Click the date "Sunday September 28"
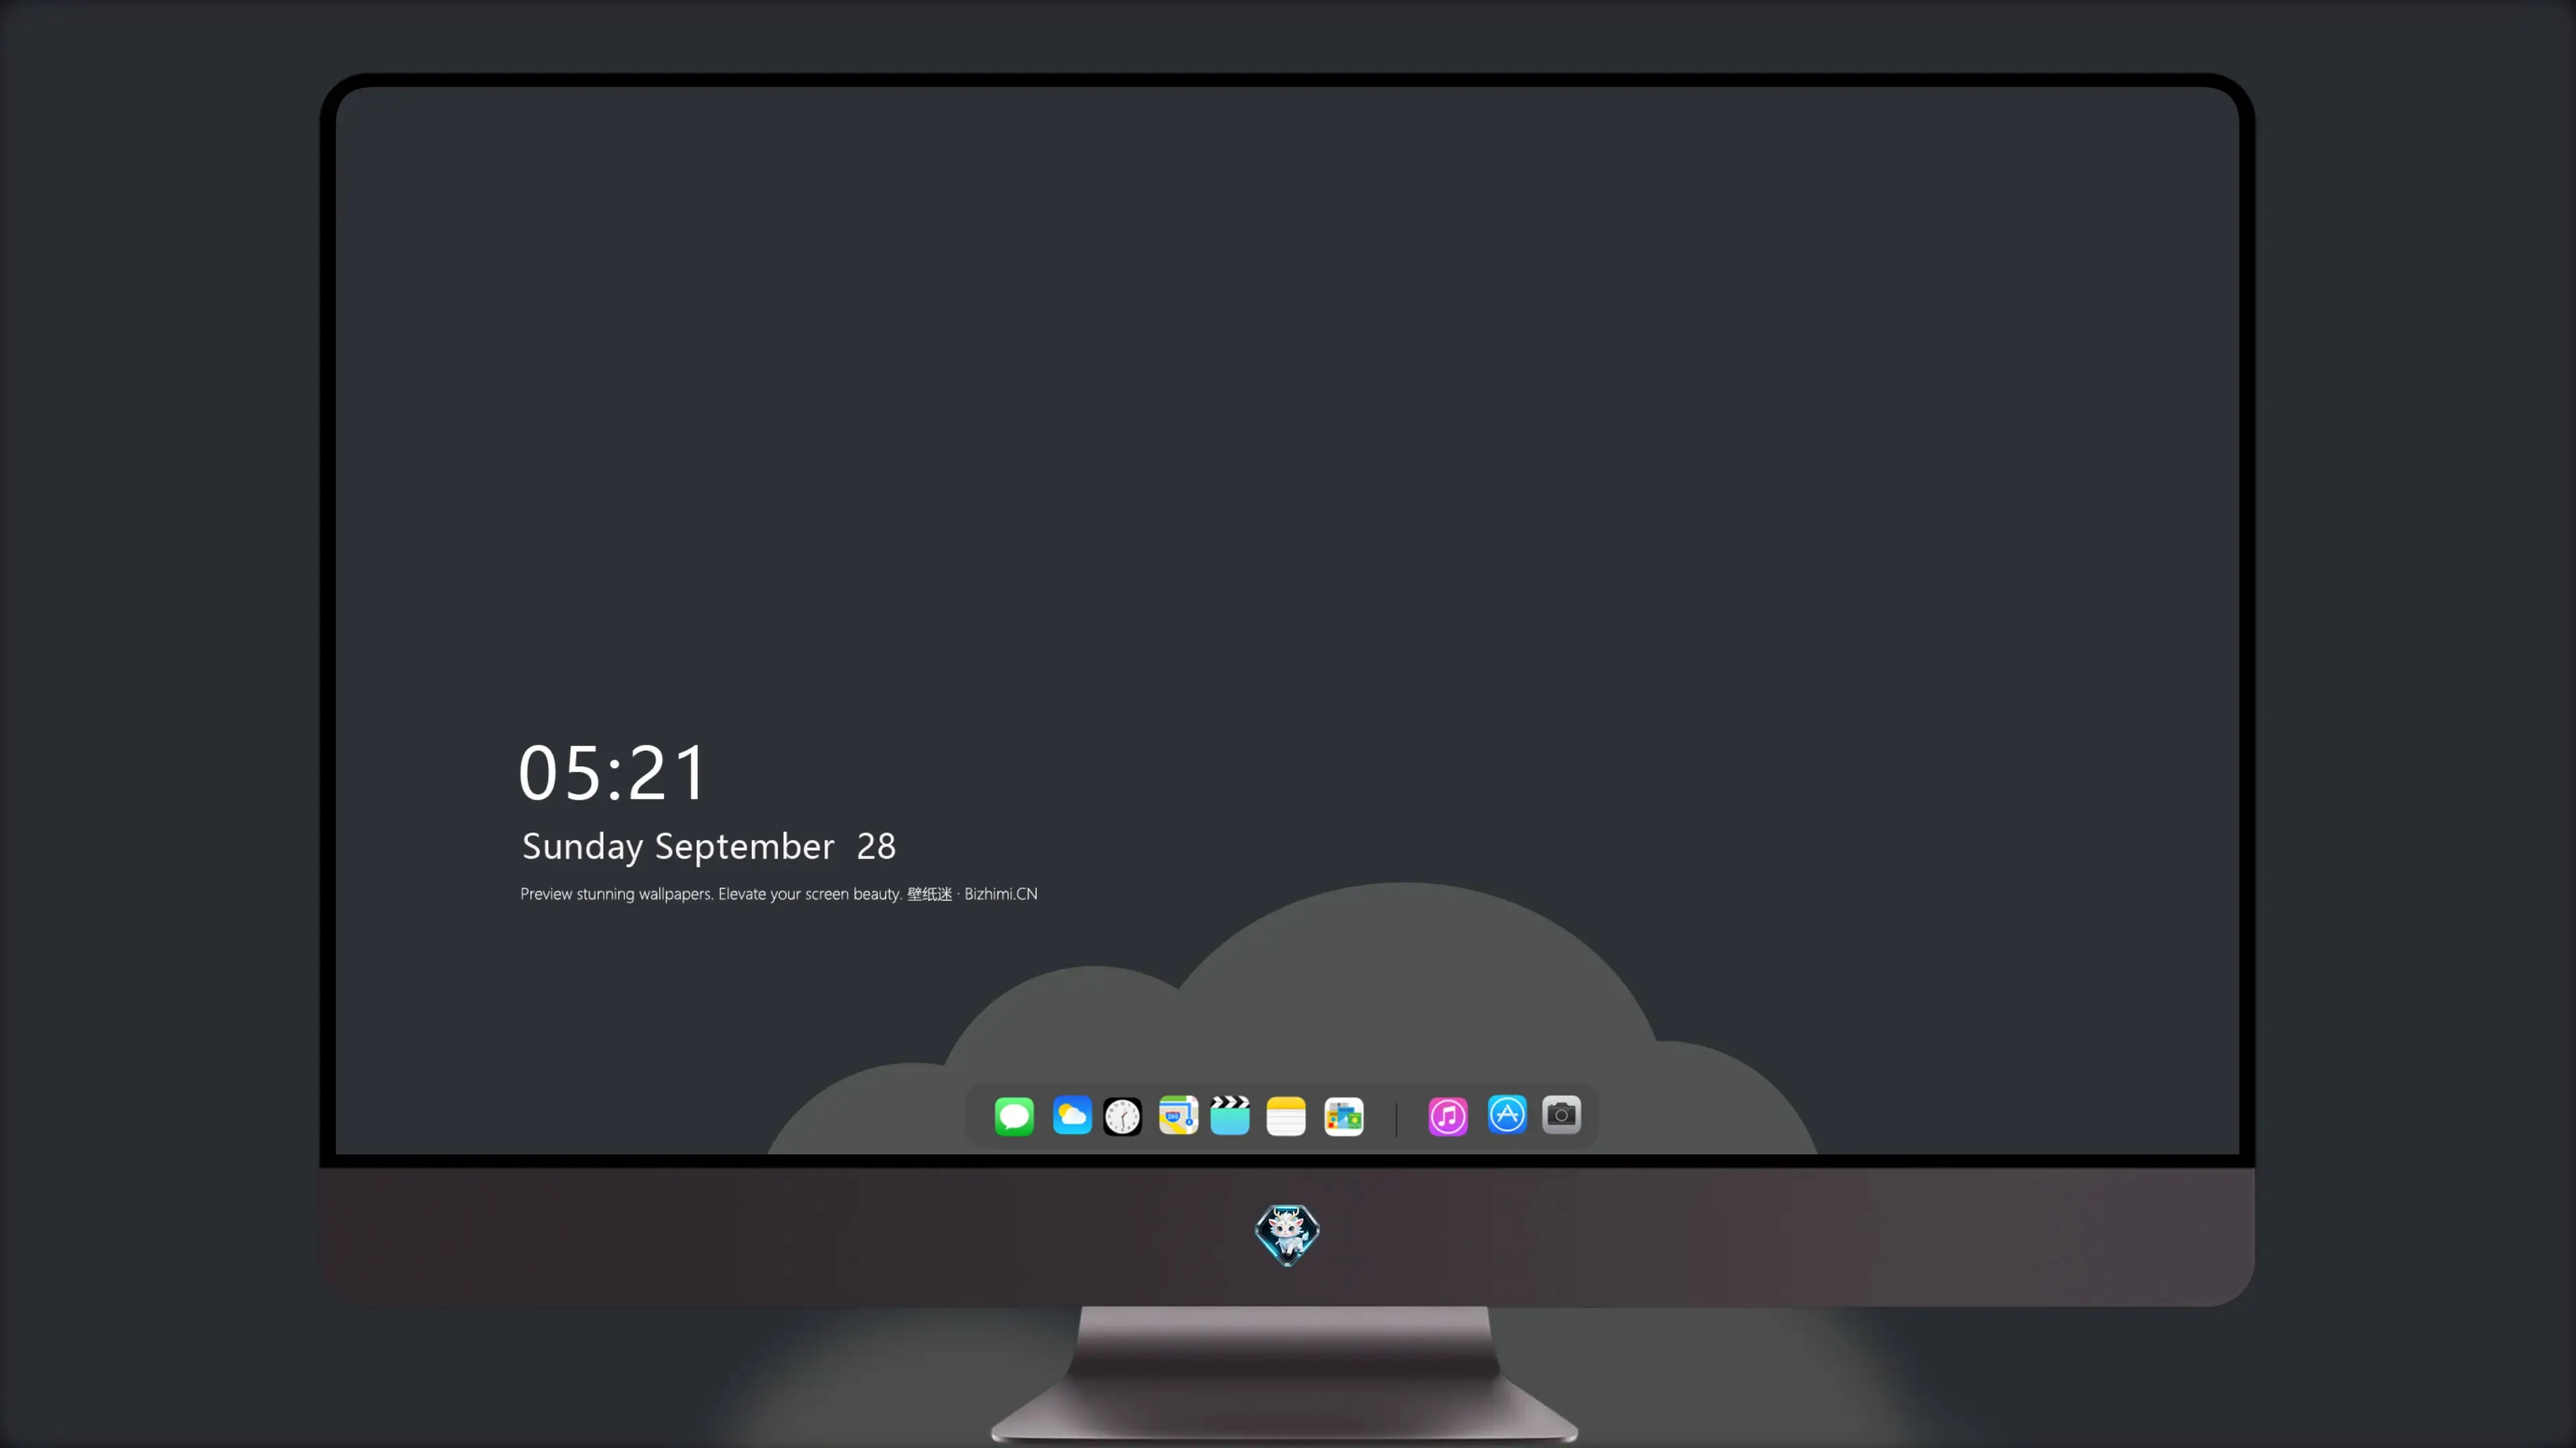The width and height of the screenshot is (2576, 1448). click(709, 847)
